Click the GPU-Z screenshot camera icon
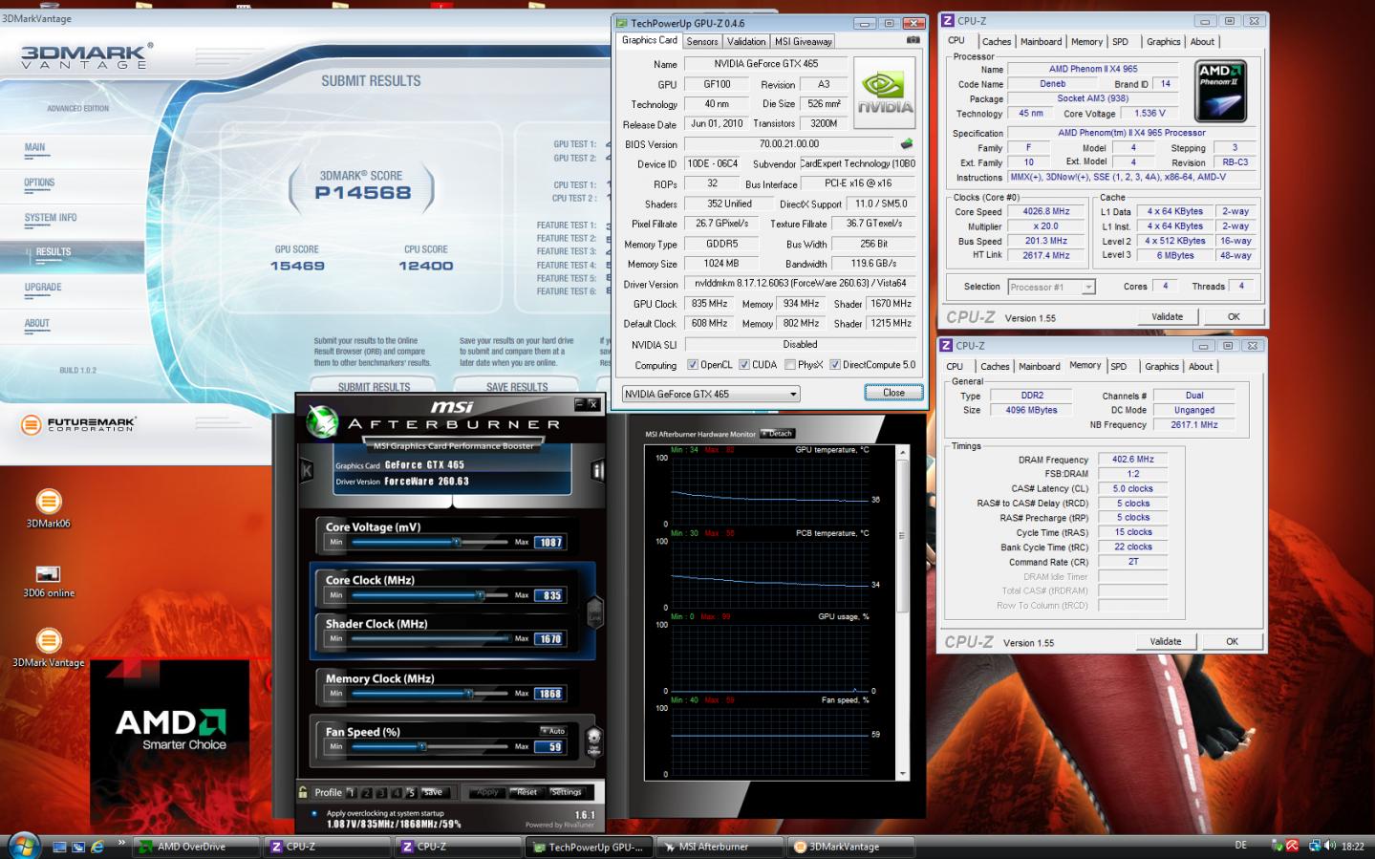1375x859 pixels. click(x=913, y=40)
